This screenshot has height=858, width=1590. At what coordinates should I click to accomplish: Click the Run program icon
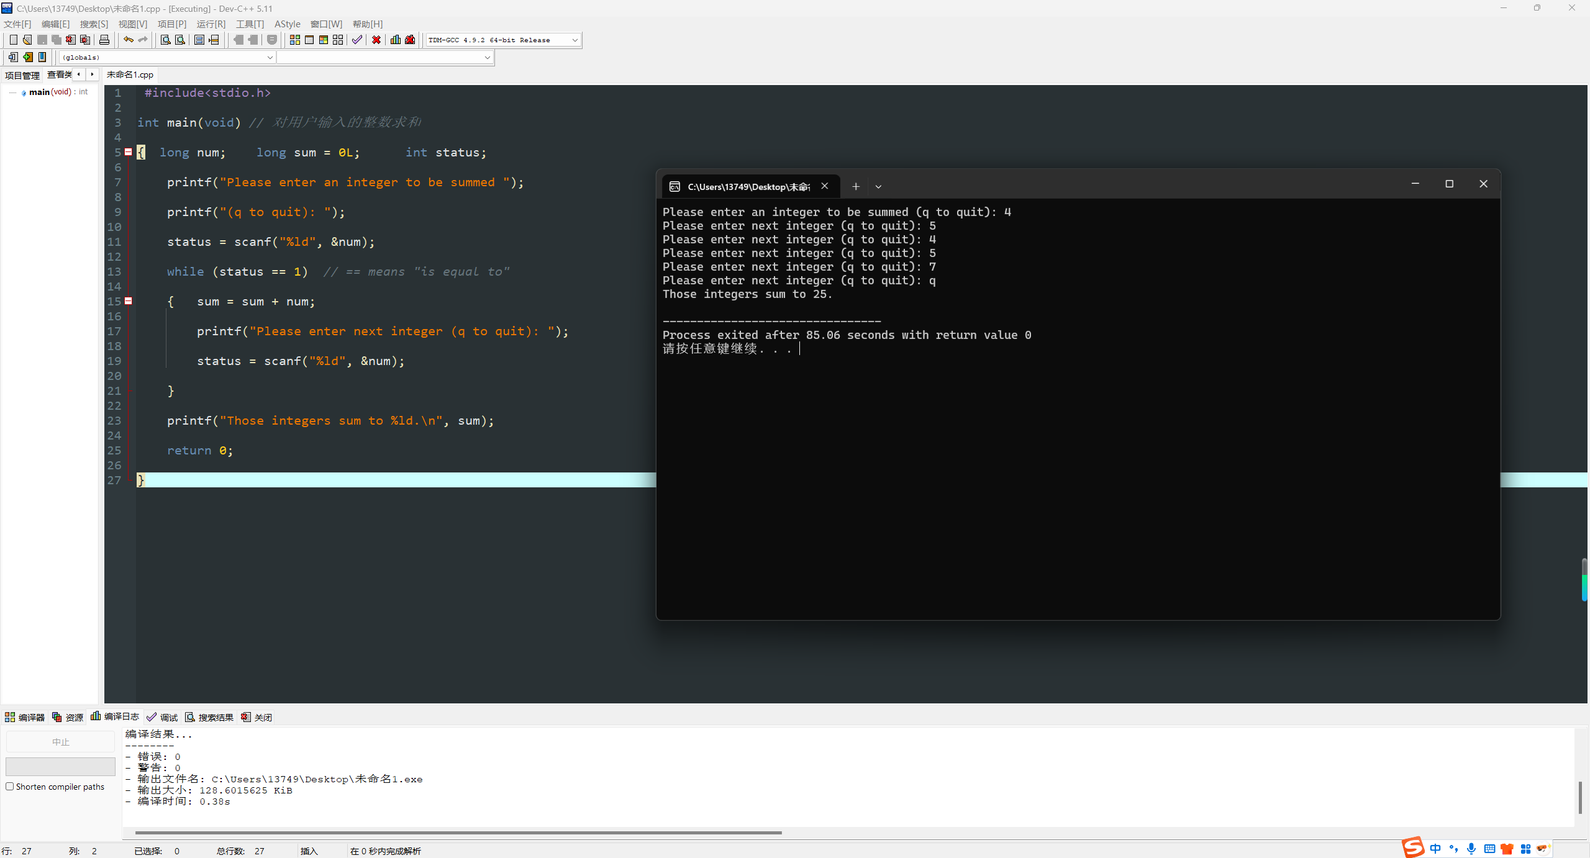(x=309, y=40)
